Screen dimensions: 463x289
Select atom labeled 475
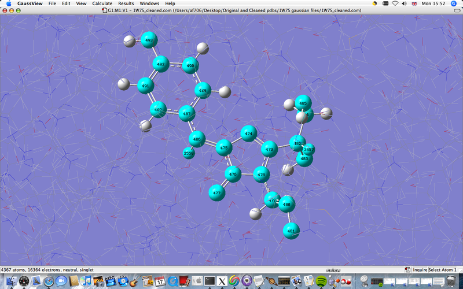[224, 148]
